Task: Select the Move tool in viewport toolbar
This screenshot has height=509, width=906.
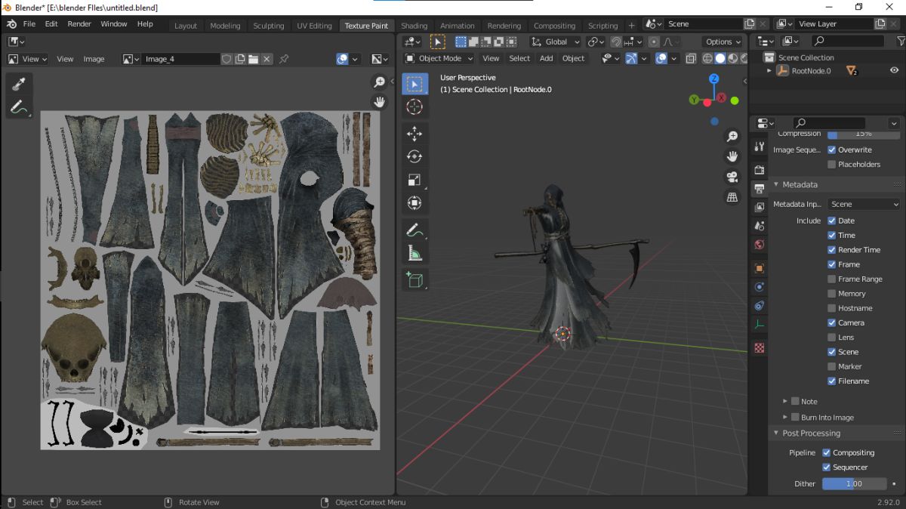Action: point(414,134)
